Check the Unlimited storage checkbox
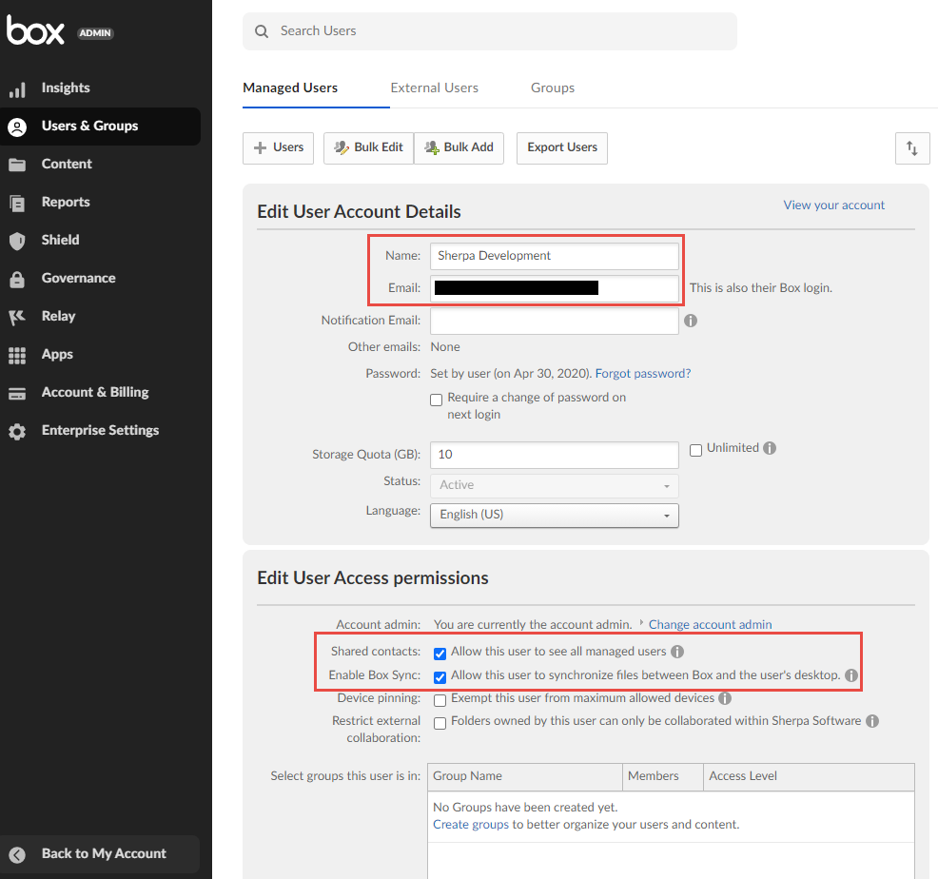 [696, 449]
